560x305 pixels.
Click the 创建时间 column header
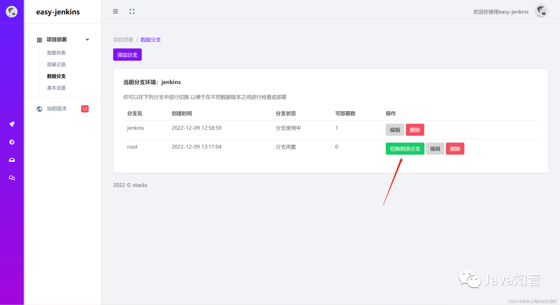coord(181,113)
